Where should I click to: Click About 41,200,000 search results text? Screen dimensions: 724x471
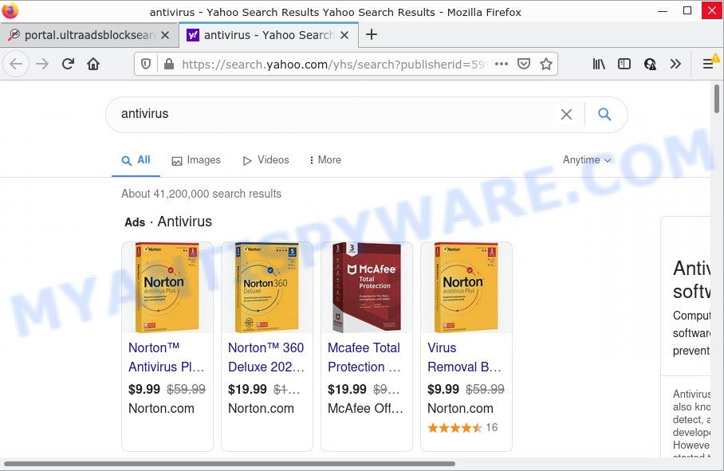(201, 194)
